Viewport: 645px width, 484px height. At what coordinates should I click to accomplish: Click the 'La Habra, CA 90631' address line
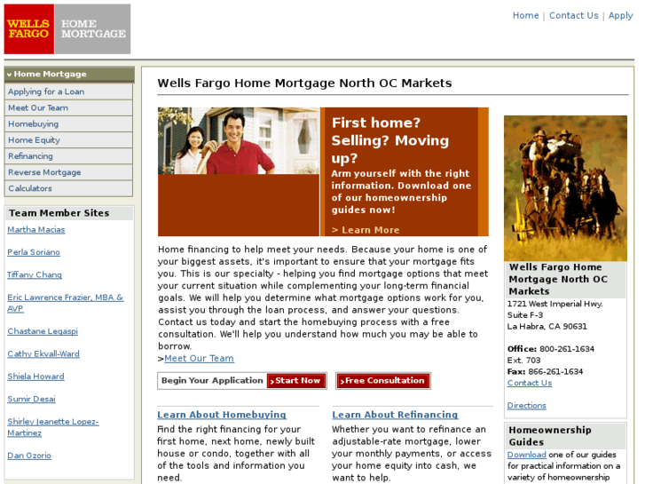click(x=547, y=327)
